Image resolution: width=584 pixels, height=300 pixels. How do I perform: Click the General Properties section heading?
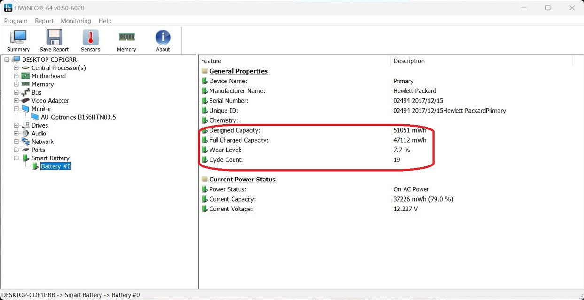point(238,71)
